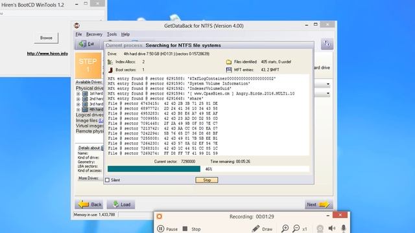Select the recorder Draw pencil tool
This screenshot has width=415, height=233.
(x=262, y=228)
